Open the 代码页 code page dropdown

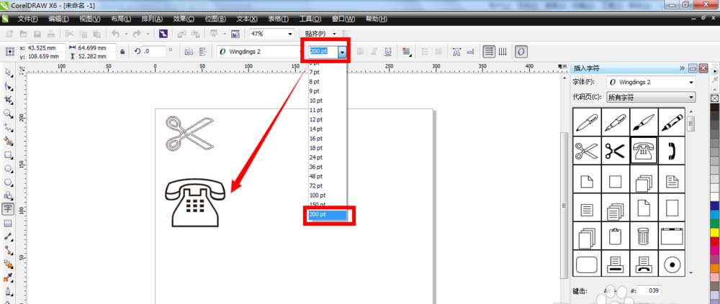coord(691,97)
